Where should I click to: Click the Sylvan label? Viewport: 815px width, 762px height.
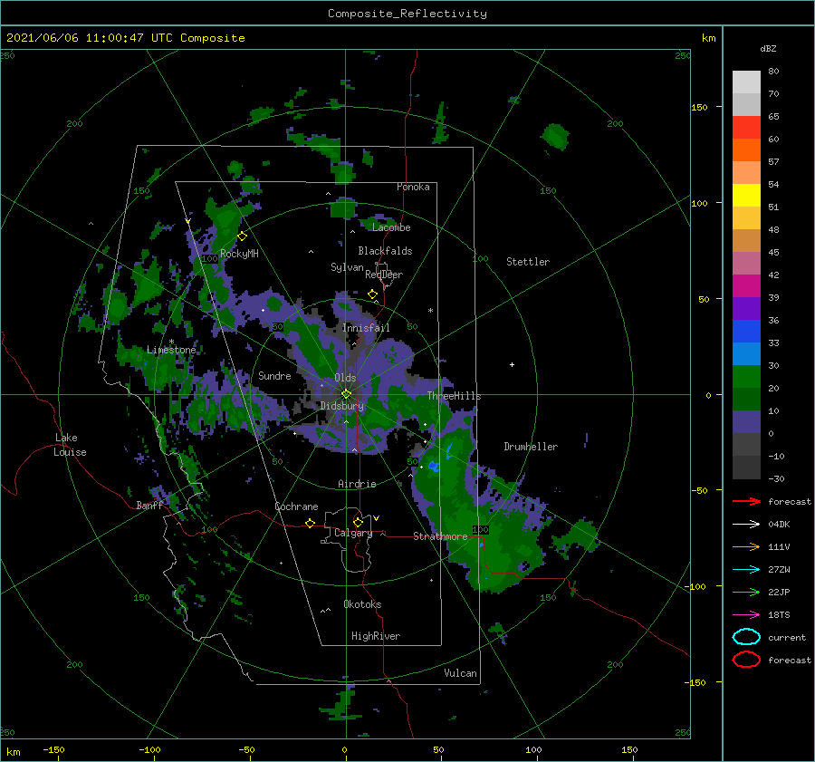[x=347, y=267]
